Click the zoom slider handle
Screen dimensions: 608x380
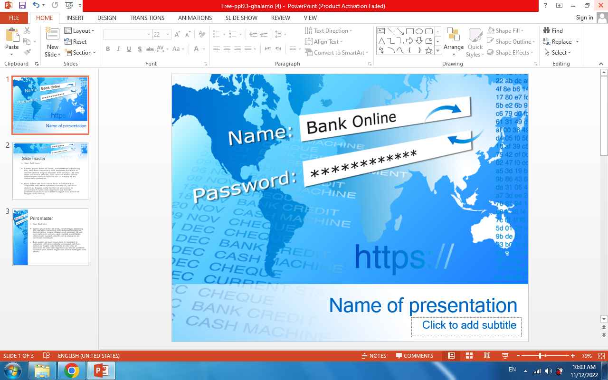(x=540, y=356)
